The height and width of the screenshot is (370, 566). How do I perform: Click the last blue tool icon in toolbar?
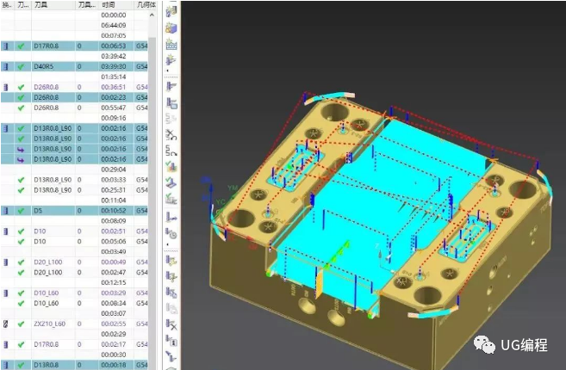(x=171, y=356)
